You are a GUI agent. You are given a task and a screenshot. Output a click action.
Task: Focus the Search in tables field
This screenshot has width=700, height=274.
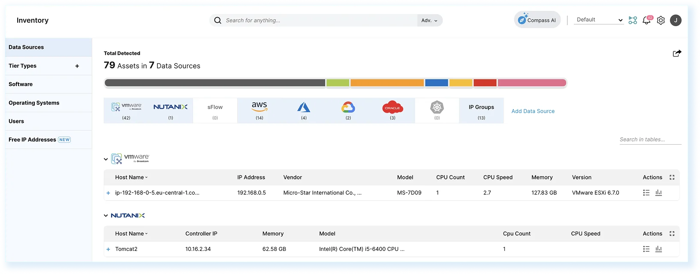[650, 140]
